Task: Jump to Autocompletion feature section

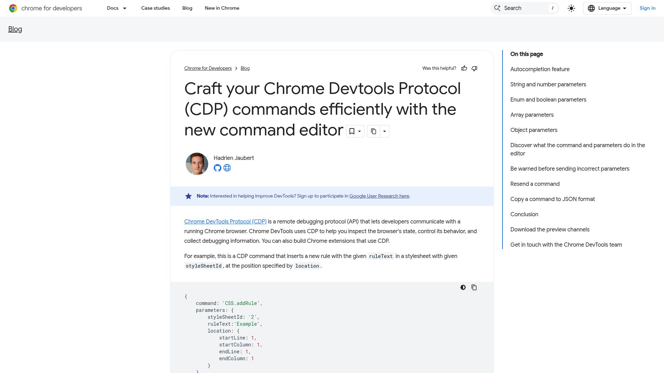Action: [x=540, y=69]
